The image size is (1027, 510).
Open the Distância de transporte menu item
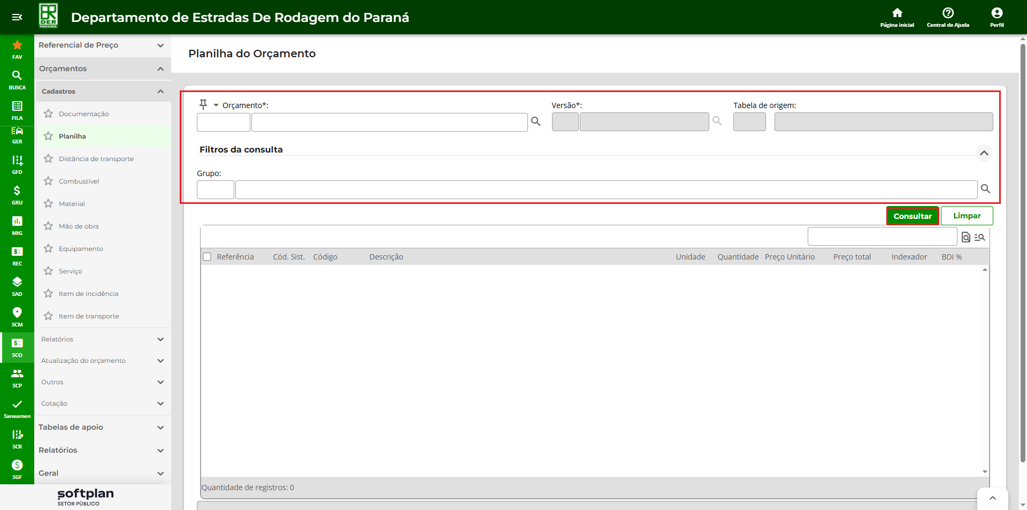click(x=96, y=159)
